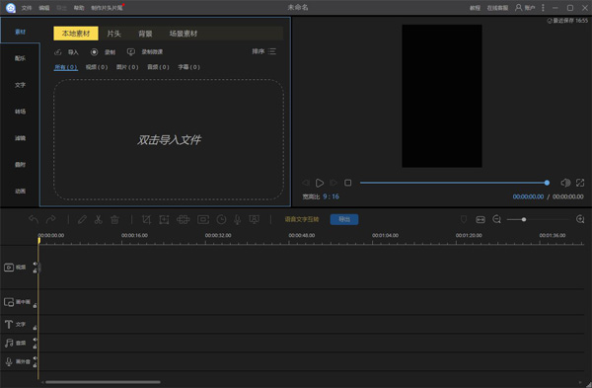Toggle preview volume with the speaker icon
The height and width of the screenshot is (388, 592).
click(565, 183)
